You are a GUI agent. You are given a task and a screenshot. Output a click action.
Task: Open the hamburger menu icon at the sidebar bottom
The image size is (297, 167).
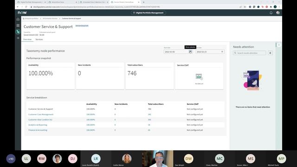[18, 38]
